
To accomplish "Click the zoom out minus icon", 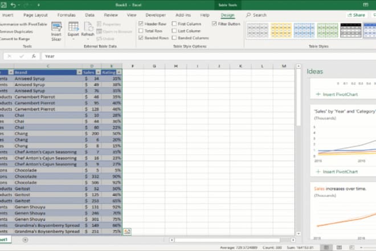I will [x=361, y=248].
